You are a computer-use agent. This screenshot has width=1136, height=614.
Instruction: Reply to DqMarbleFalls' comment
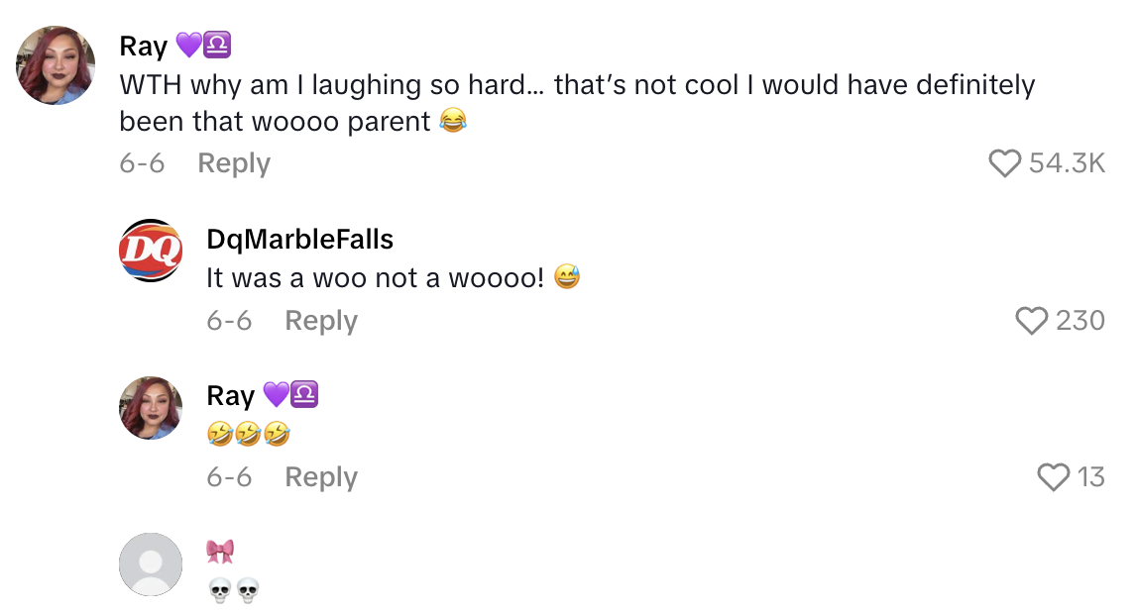pyautogui.click(x=320, y=320)
